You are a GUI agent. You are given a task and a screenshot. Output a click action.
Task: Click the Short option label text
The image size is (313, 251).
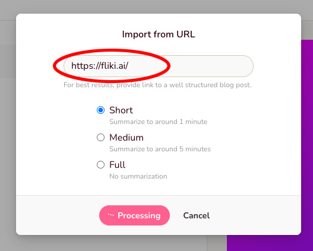click(121, 110)
